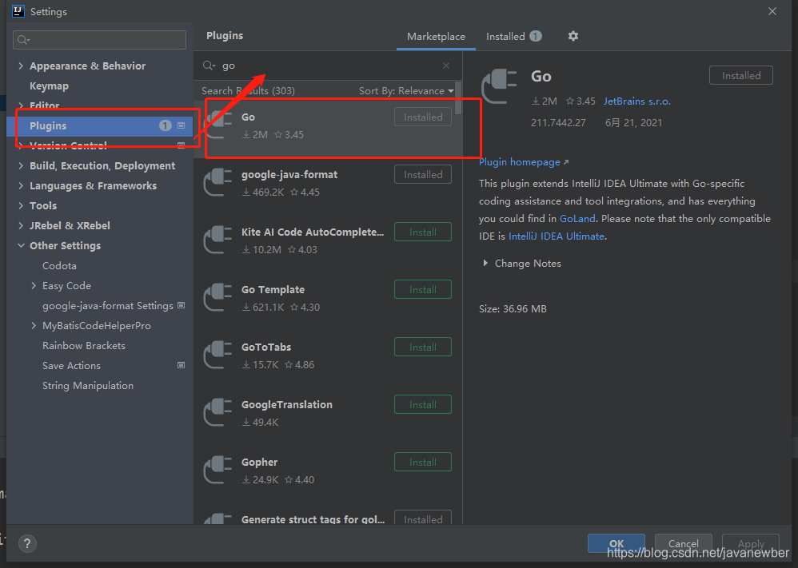This screenshot has width=798, height=568.
Task: Collapse Other Settings section
Action: (x=21, y=245)
